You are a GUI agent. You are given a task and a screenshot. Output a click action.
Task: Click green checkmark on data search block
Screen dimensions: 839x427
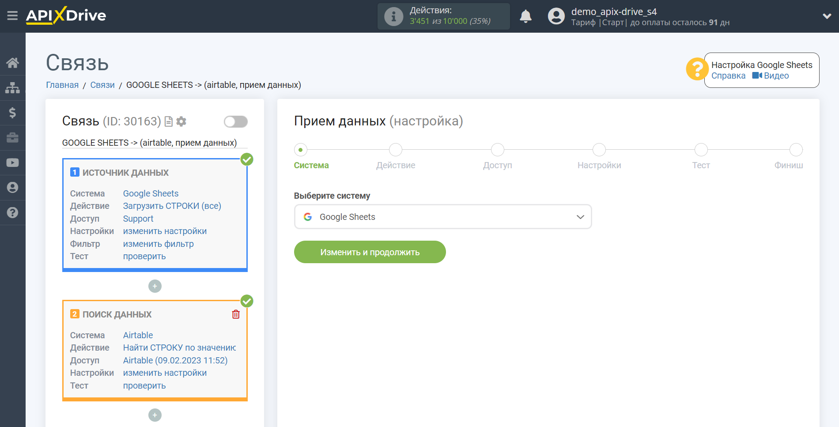(247, 301)
